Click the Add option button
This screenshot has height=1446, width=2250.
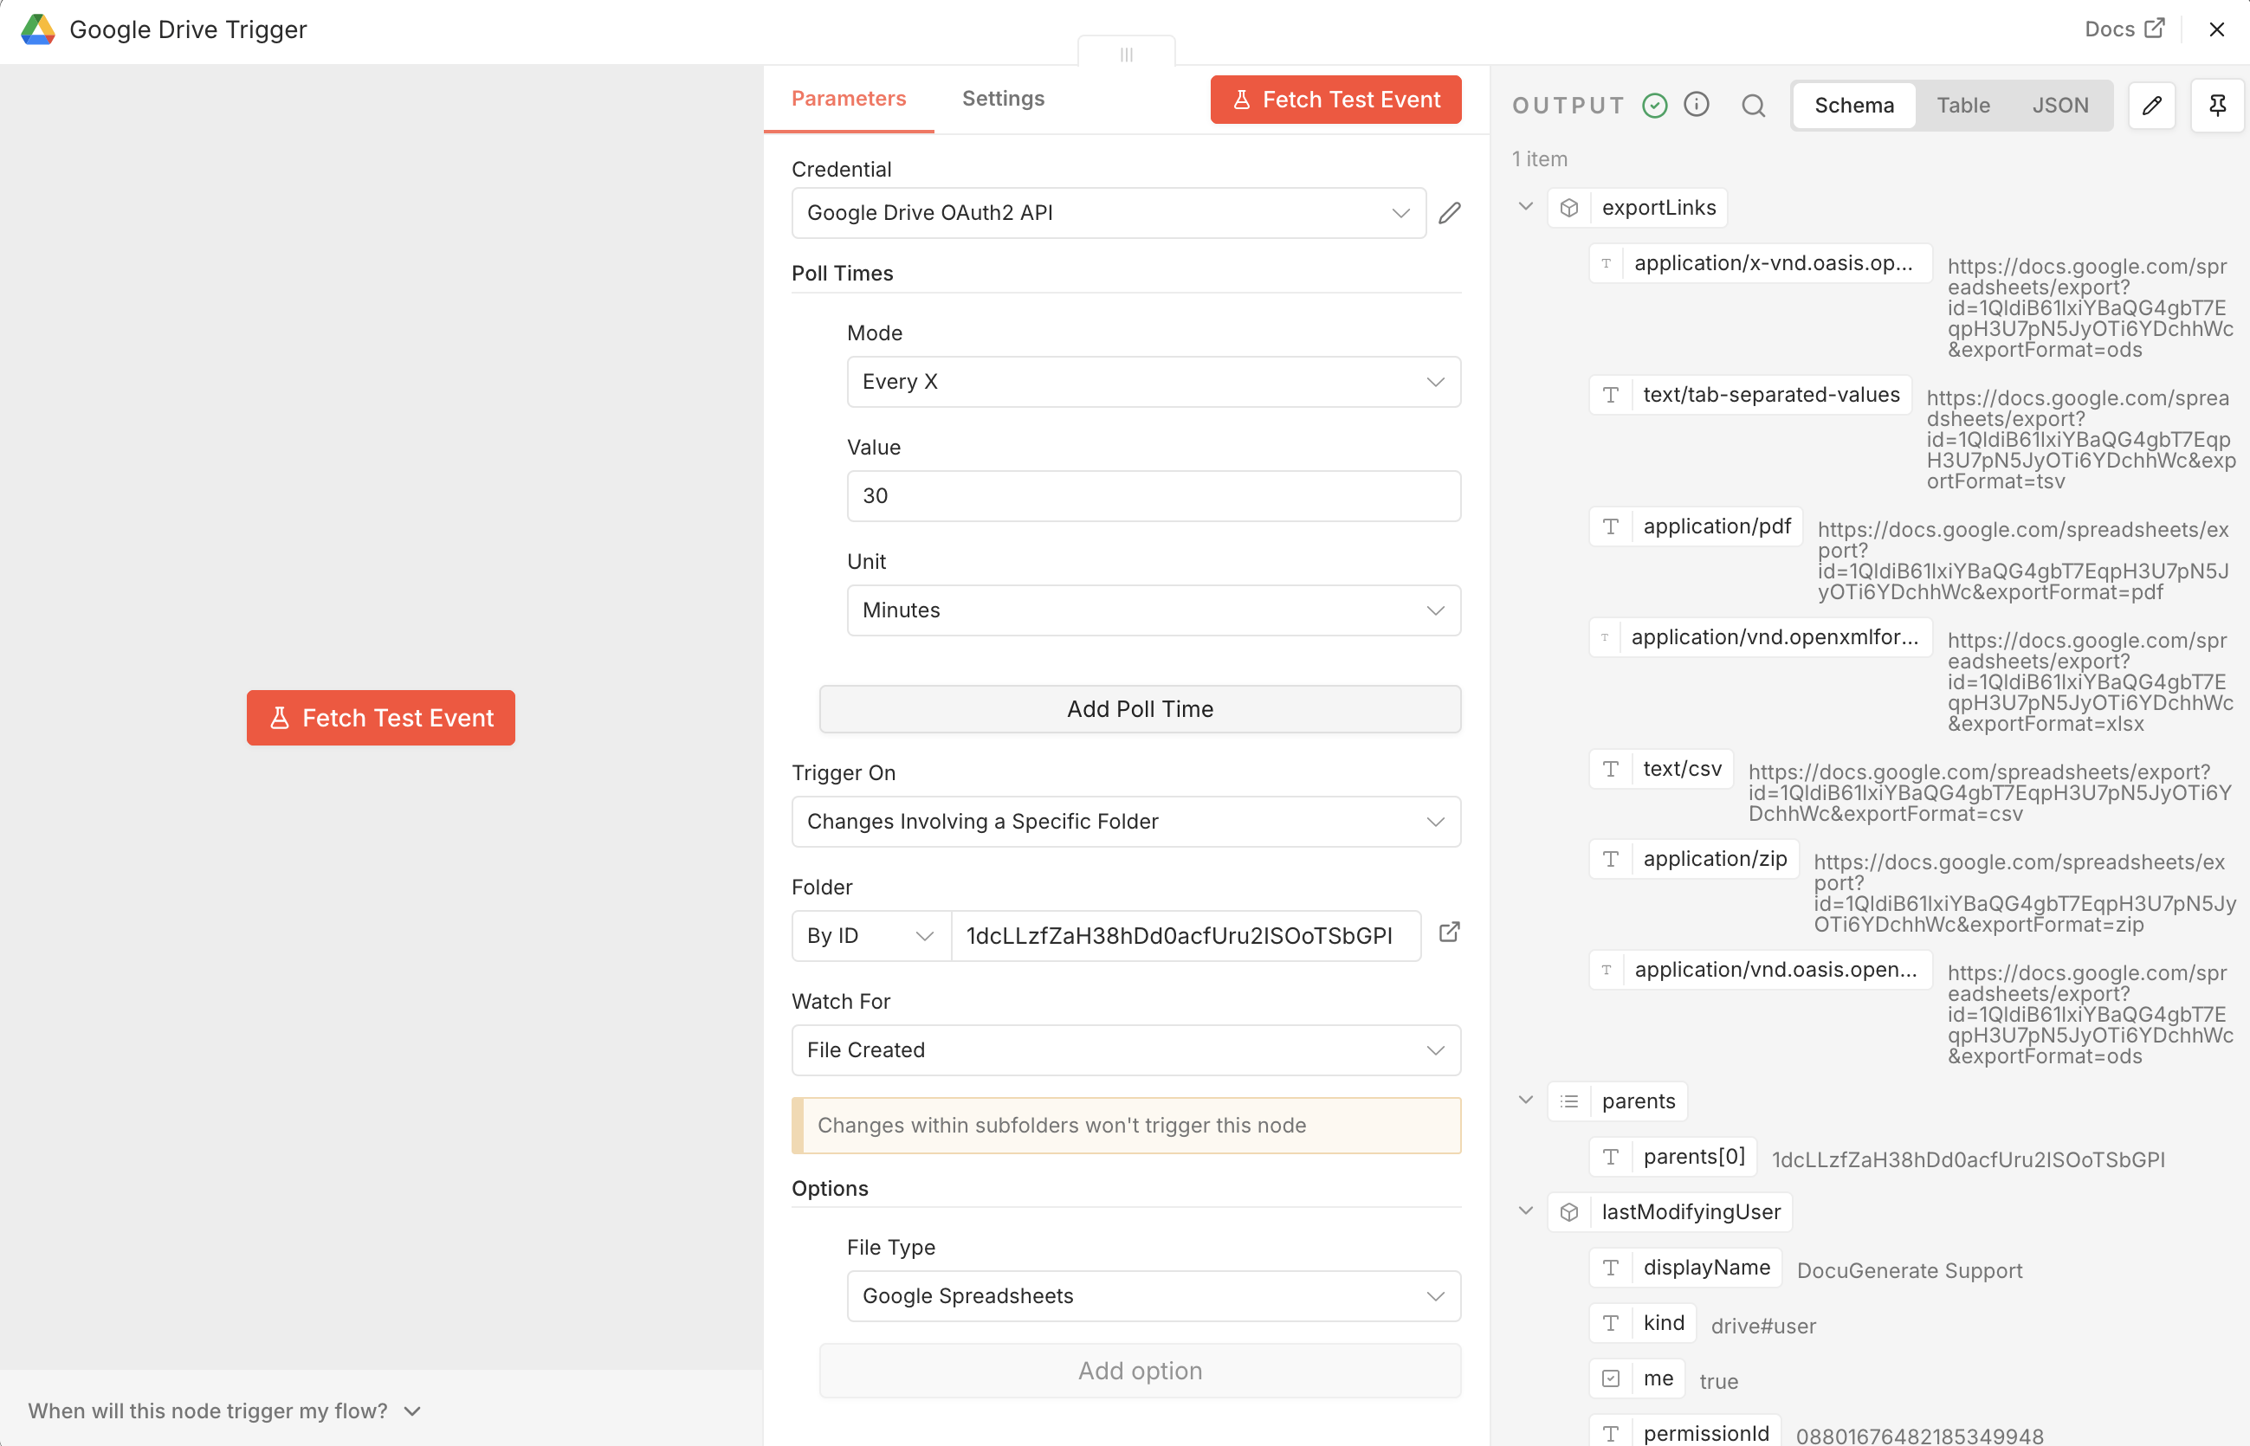pyautogui.click(x=1139, y=1371)
